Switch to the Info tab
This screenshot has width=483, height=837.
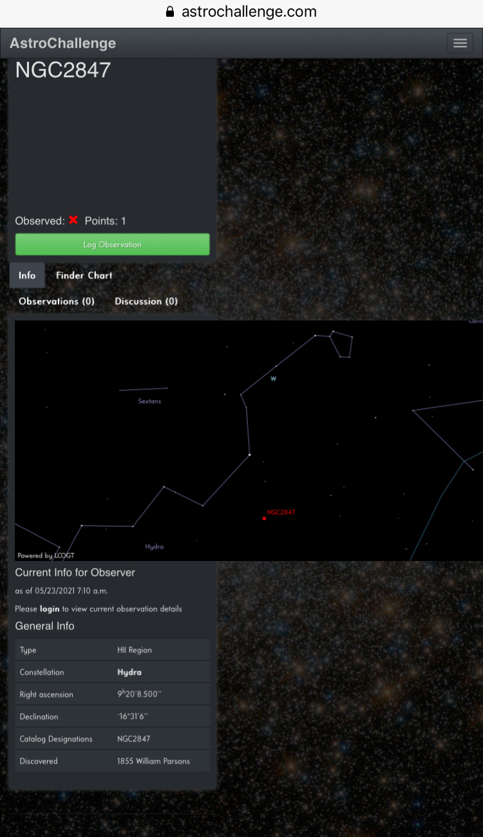tap(27, 275)
